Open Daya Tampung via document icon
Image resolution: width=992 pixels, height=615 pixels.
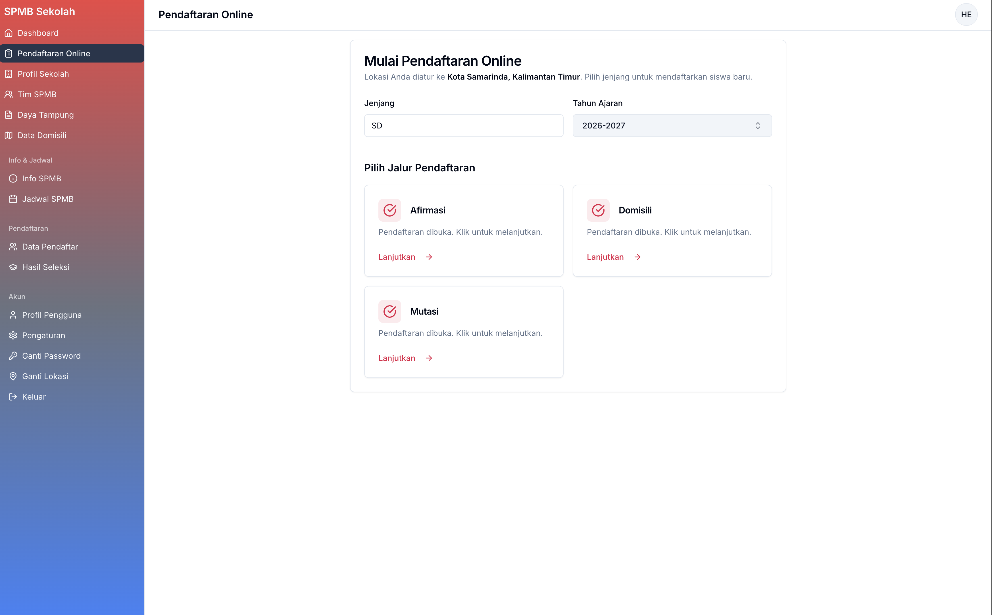[x=9, y=115]
